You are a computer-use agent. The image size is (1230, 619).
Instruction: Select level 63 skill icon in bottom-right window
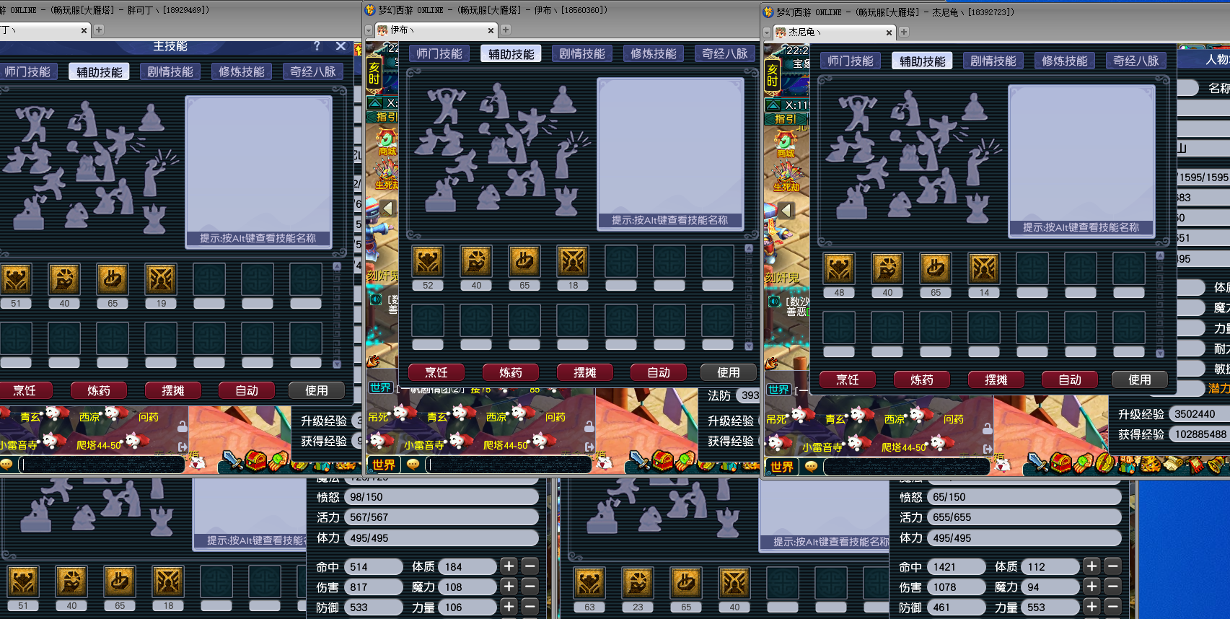tap(589, 582)
